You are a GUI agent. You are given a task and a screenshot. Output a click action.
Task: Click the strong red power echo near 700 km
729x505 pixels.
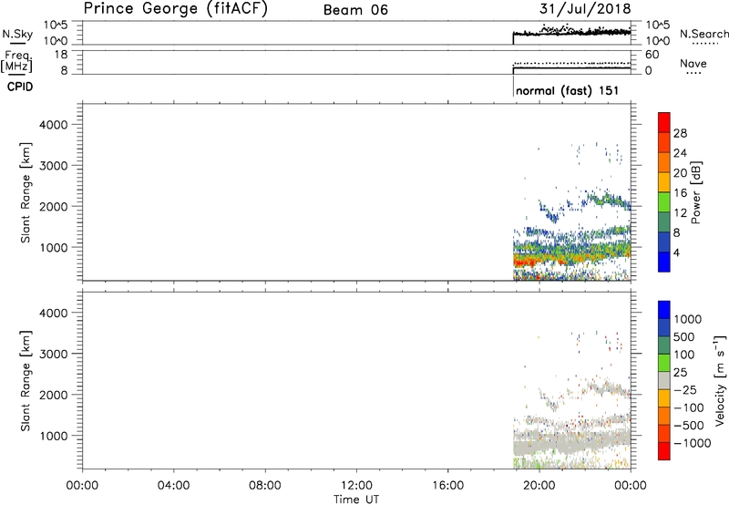pyautogui.click(x=528, y=262)
